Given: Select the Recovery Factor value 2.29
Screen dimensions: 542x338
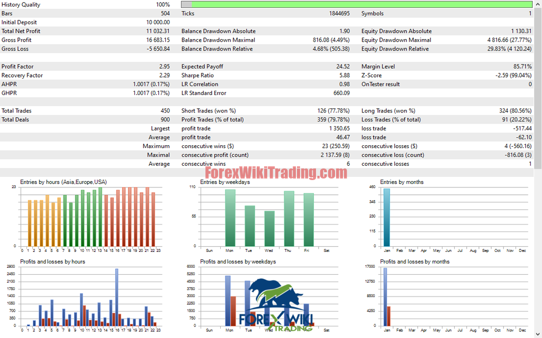Looking at the screenshot, I should click(165, 76).
